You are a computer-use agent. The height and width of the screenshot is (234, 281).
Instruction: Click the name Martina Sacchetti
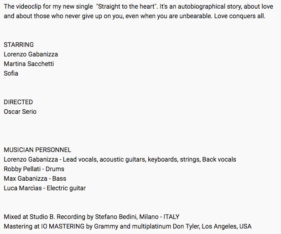[29, 64]
